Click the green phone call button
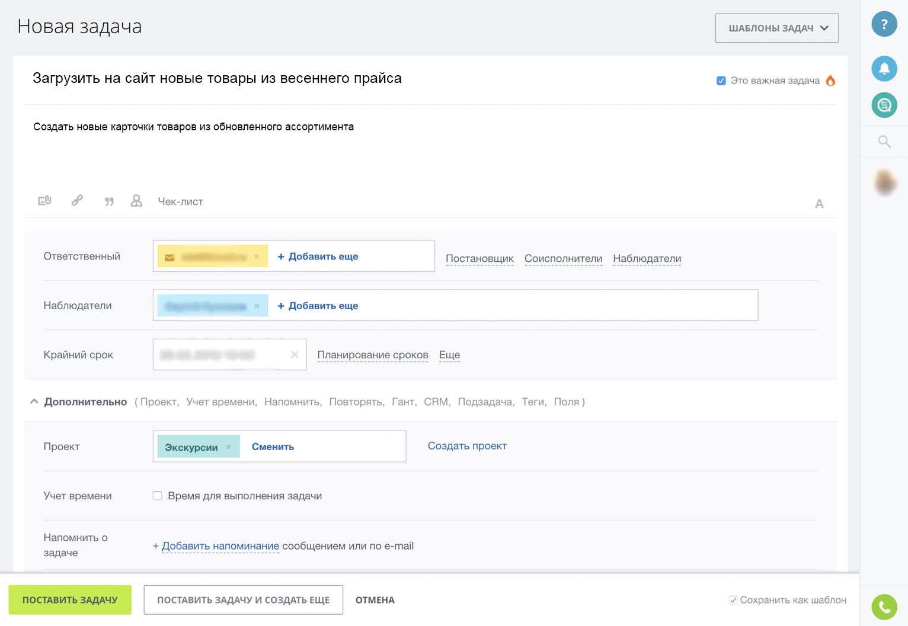Viewport: 908px width, 626px height. (x=884, y=606)
